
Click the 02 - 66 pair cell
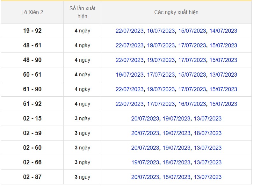pos(32,162)
